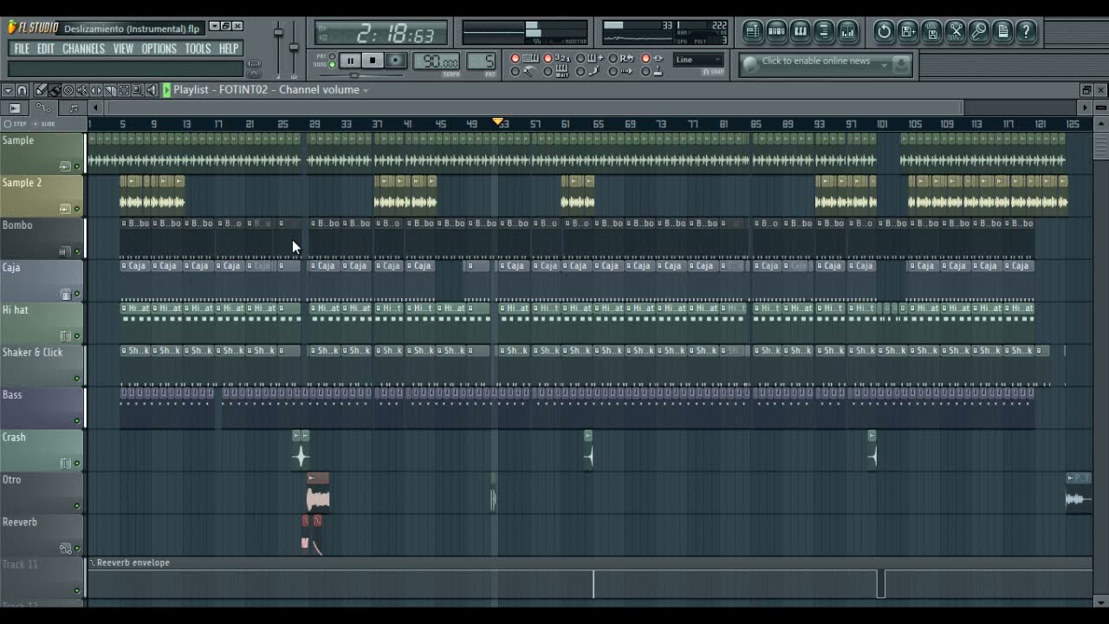Select the slice tool in playlist

110,90
